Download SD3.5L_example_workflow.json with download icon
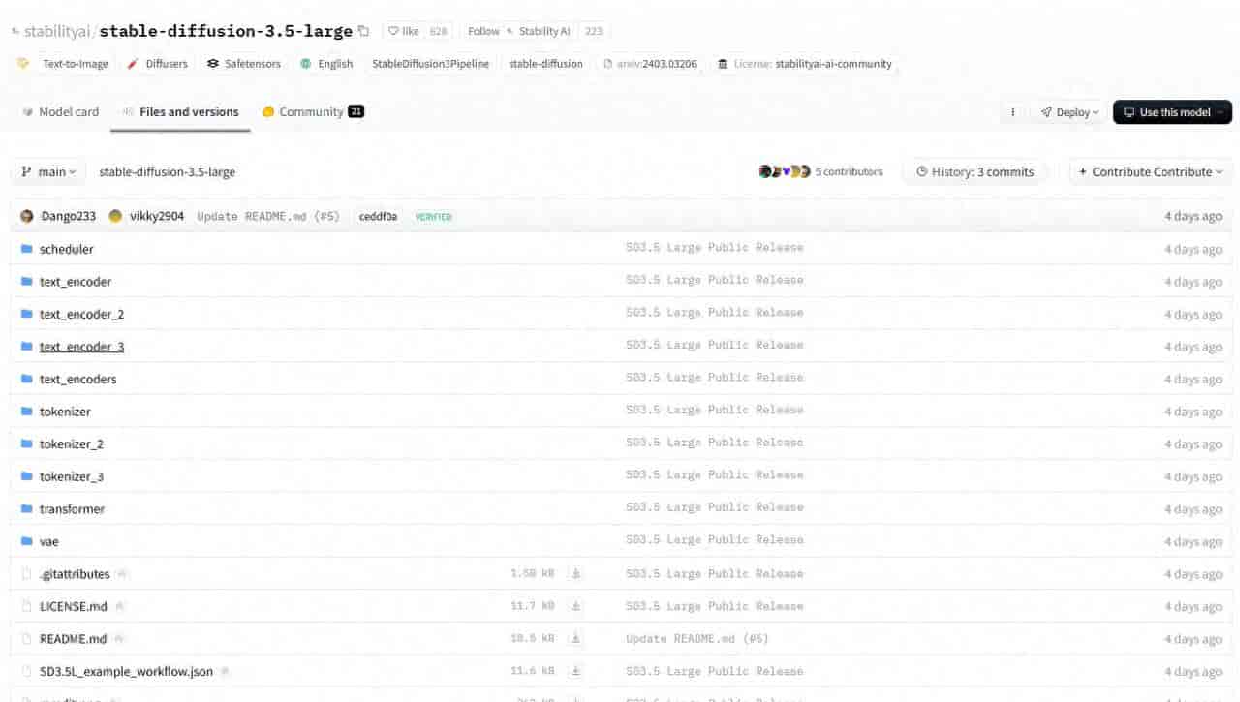This screenshot has height=702, width=1240. click(x=575, y=672)
